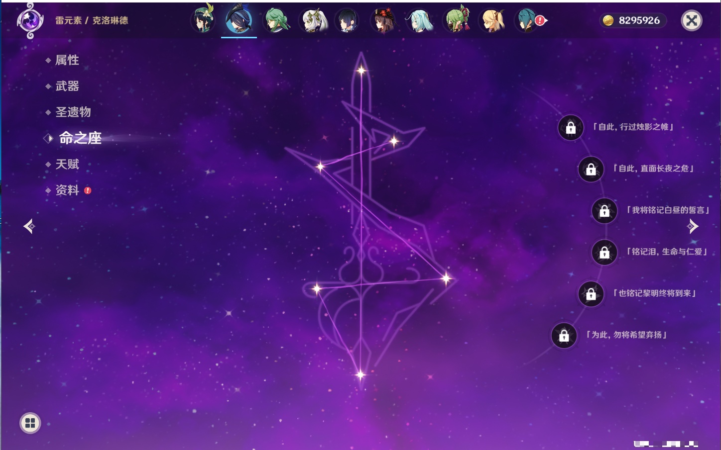Click the Electro element emblem in the header
This screenshot has width=721, height=450.
click(30, 20)
